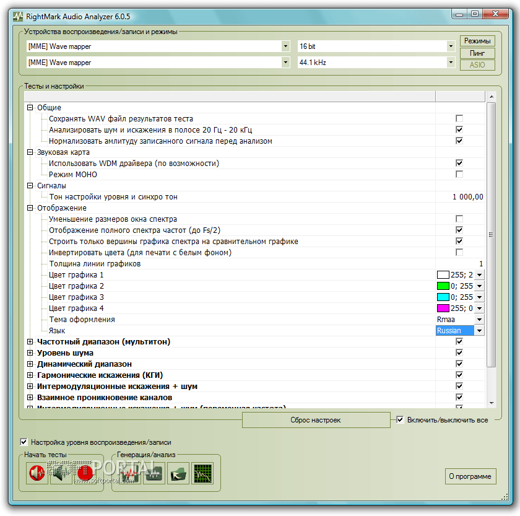Viewport: 520px width, 516px height.
Task: Click the RightMark app icon in title bar
Action: (18, 16)
